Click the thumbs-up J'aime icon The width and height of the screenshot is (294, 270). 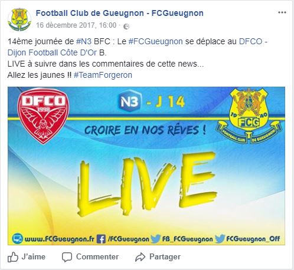[13, 257]
